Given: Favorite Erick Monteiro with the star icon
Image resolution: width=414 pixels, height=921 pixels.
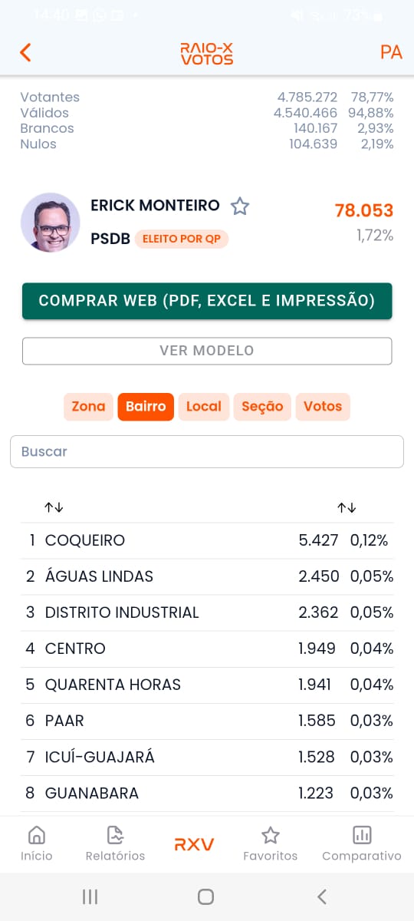Looking at the screenshot, I should click(240, 206).
